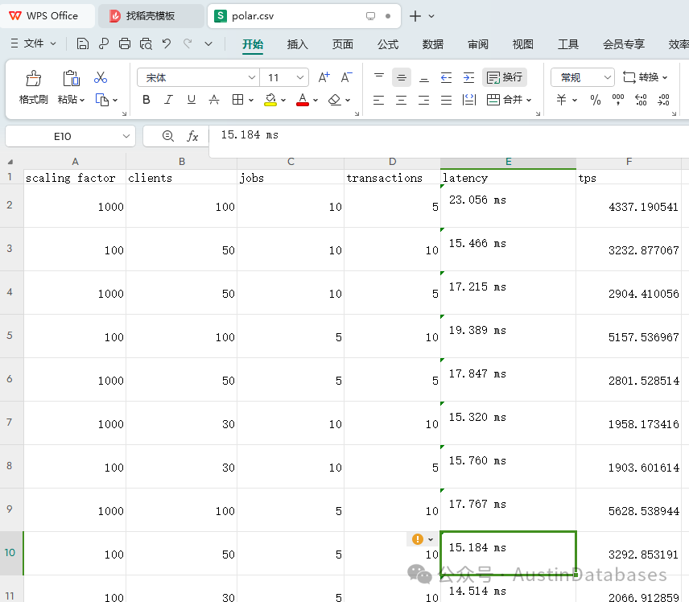The width and height of the screenshot is (689, 602).
Task: Click the decrease indent icon
Action: pyautogui.click(x=446, y=78)
